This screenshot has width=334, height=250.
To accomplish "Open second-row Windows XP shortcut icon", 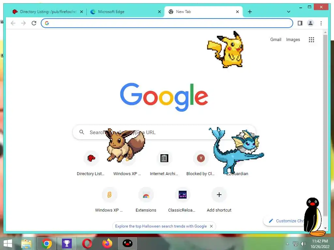I will 109,195.
